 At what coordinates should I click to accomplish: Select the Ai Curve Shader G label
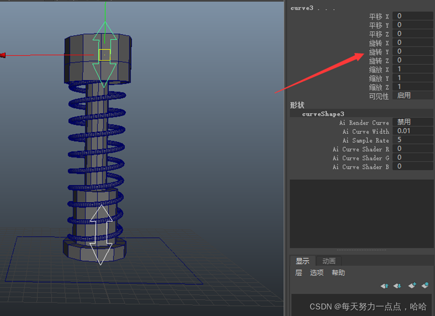point(361,159)
